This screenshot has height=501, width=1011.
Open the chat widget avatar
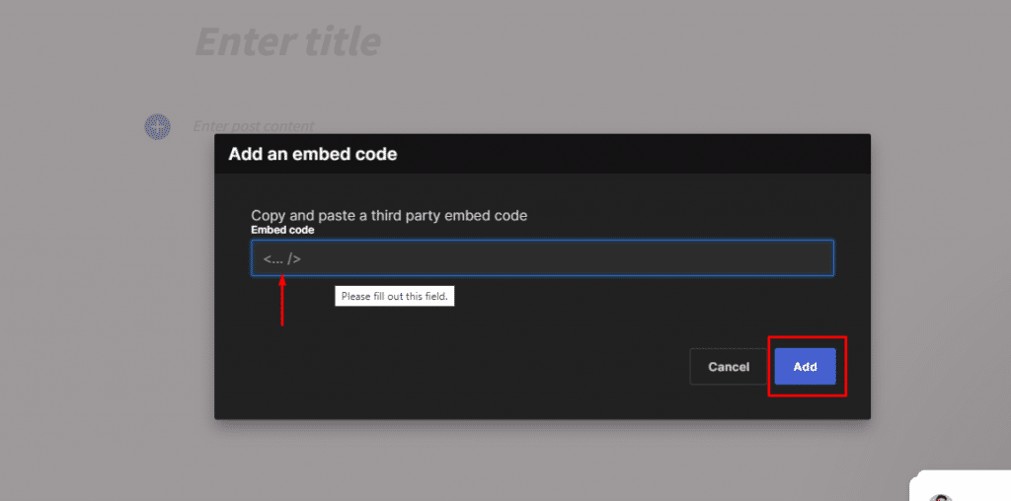(942, 496)
